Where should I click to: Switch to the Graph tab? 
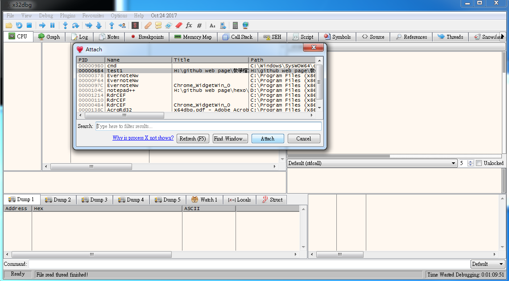[49, 37]
